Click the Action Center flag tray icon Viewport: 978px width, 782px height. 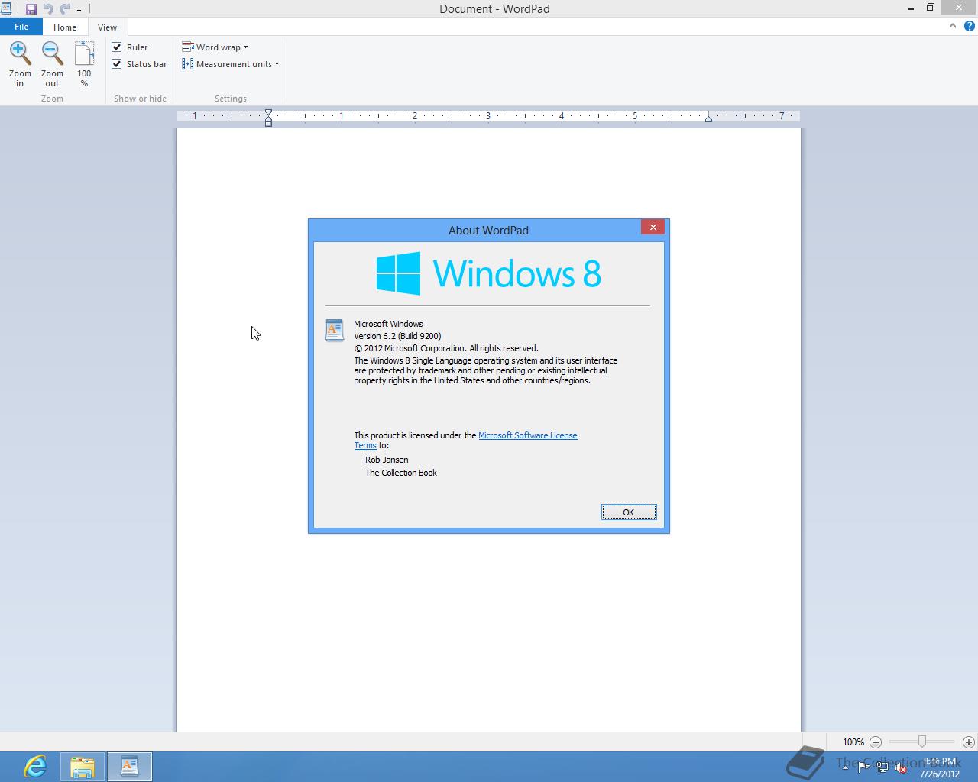(863, 768)
